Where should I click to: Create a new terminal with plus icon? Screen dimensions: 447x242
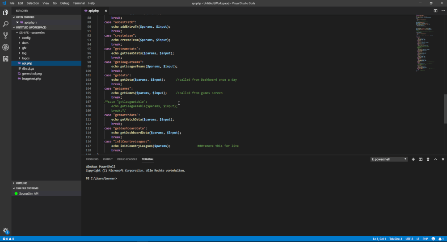413,159
